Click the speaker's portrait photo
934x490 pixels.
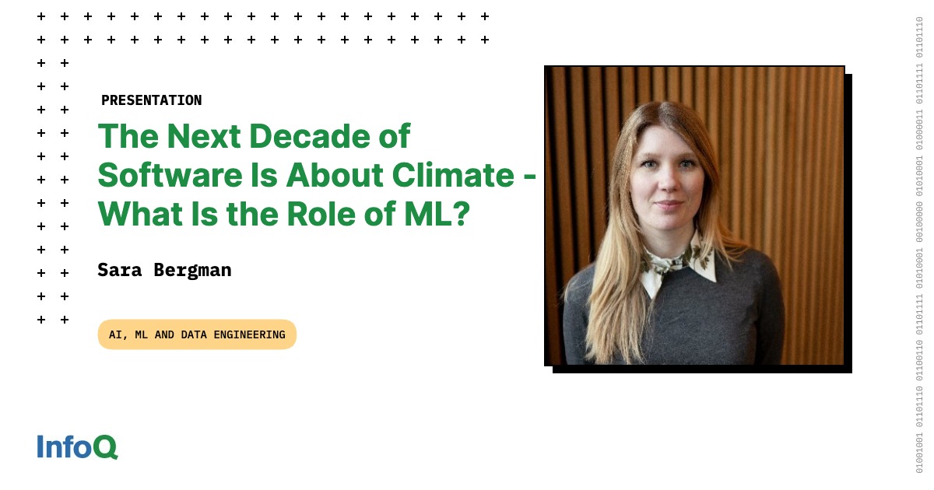click(x=694, y=215)
